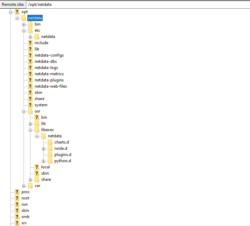Click the proc unknown-folder icon

[17, 192]
